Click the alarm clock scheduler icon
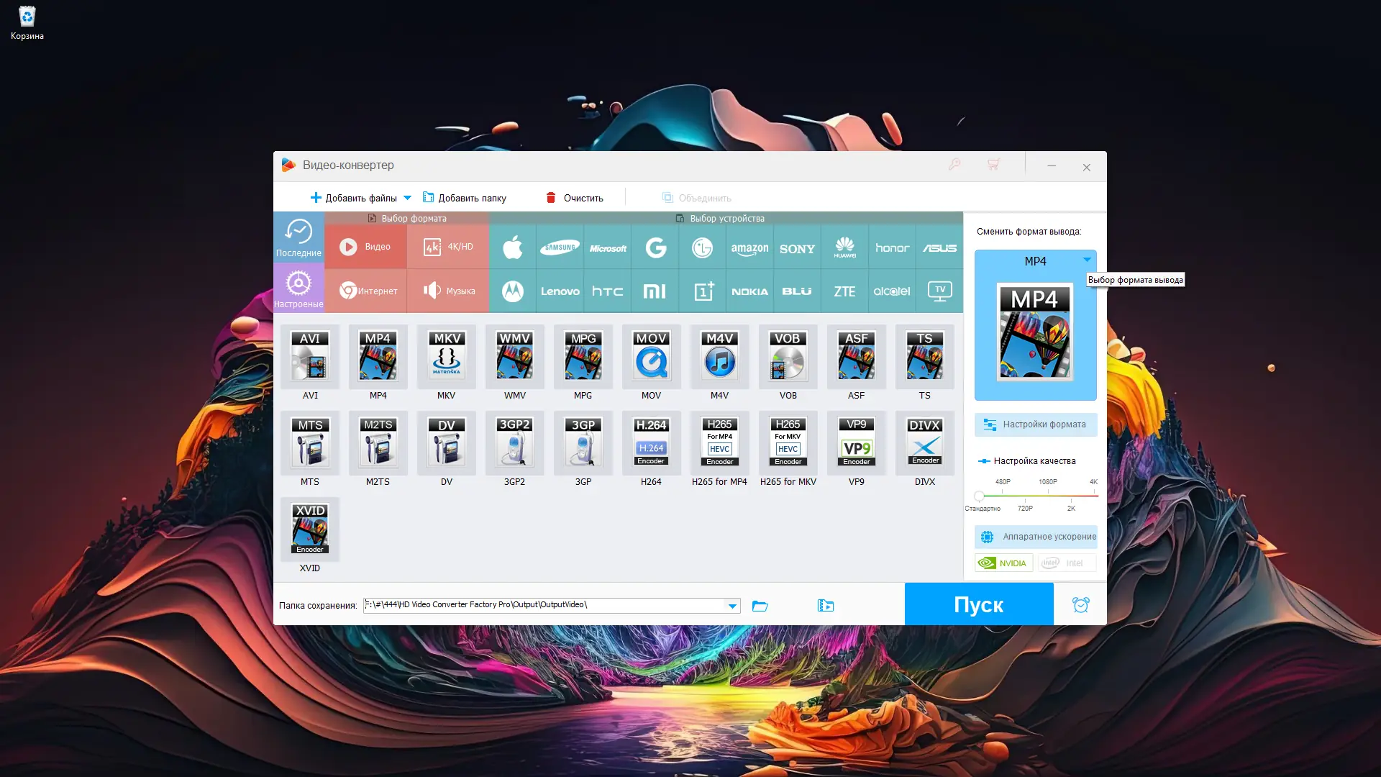This screenshot has height=777, width=1381. click(1080, 605)
